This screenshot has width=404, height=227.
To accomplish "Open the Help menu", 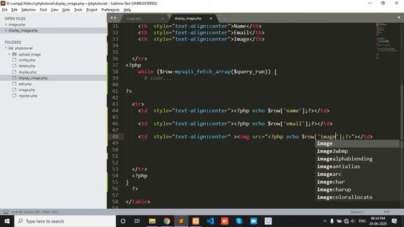I will tap(128, 10).
